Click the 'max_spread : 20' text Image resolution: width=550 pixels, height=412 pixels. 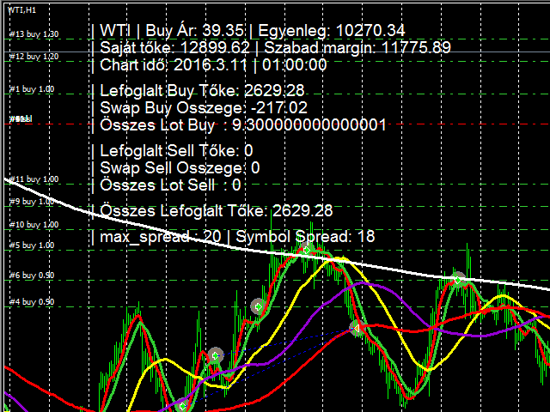tap(161, 237)
